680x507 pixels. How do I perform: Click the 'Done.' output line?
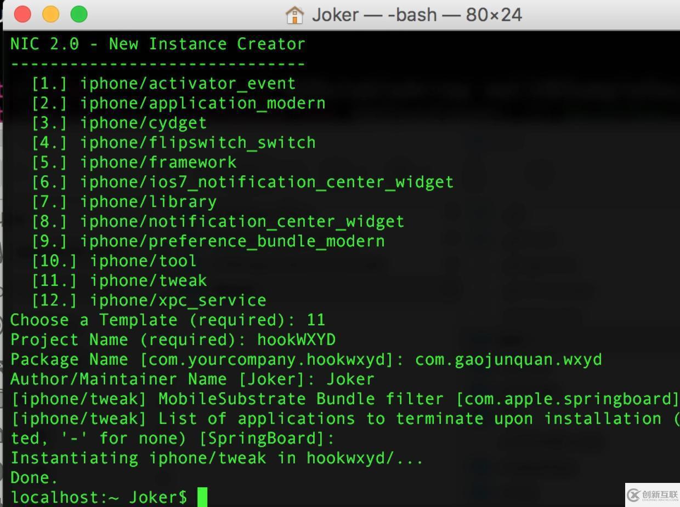[34, 477]
